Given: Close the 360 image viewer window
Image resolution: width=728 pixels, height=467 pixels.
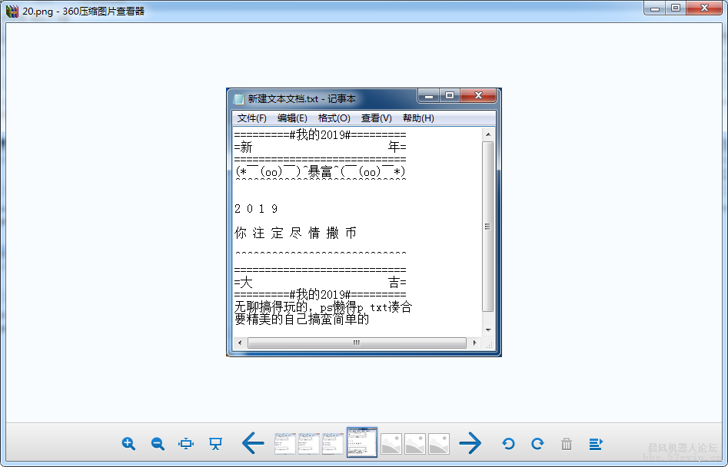Looking at the screenshot, I should coord(704,8).
